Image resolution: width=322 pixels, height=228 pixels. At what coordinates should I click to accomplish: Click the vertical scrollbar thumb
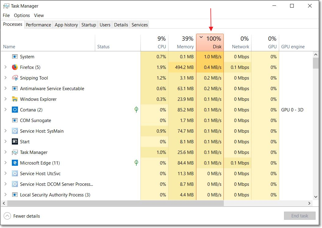pos(316,63)
